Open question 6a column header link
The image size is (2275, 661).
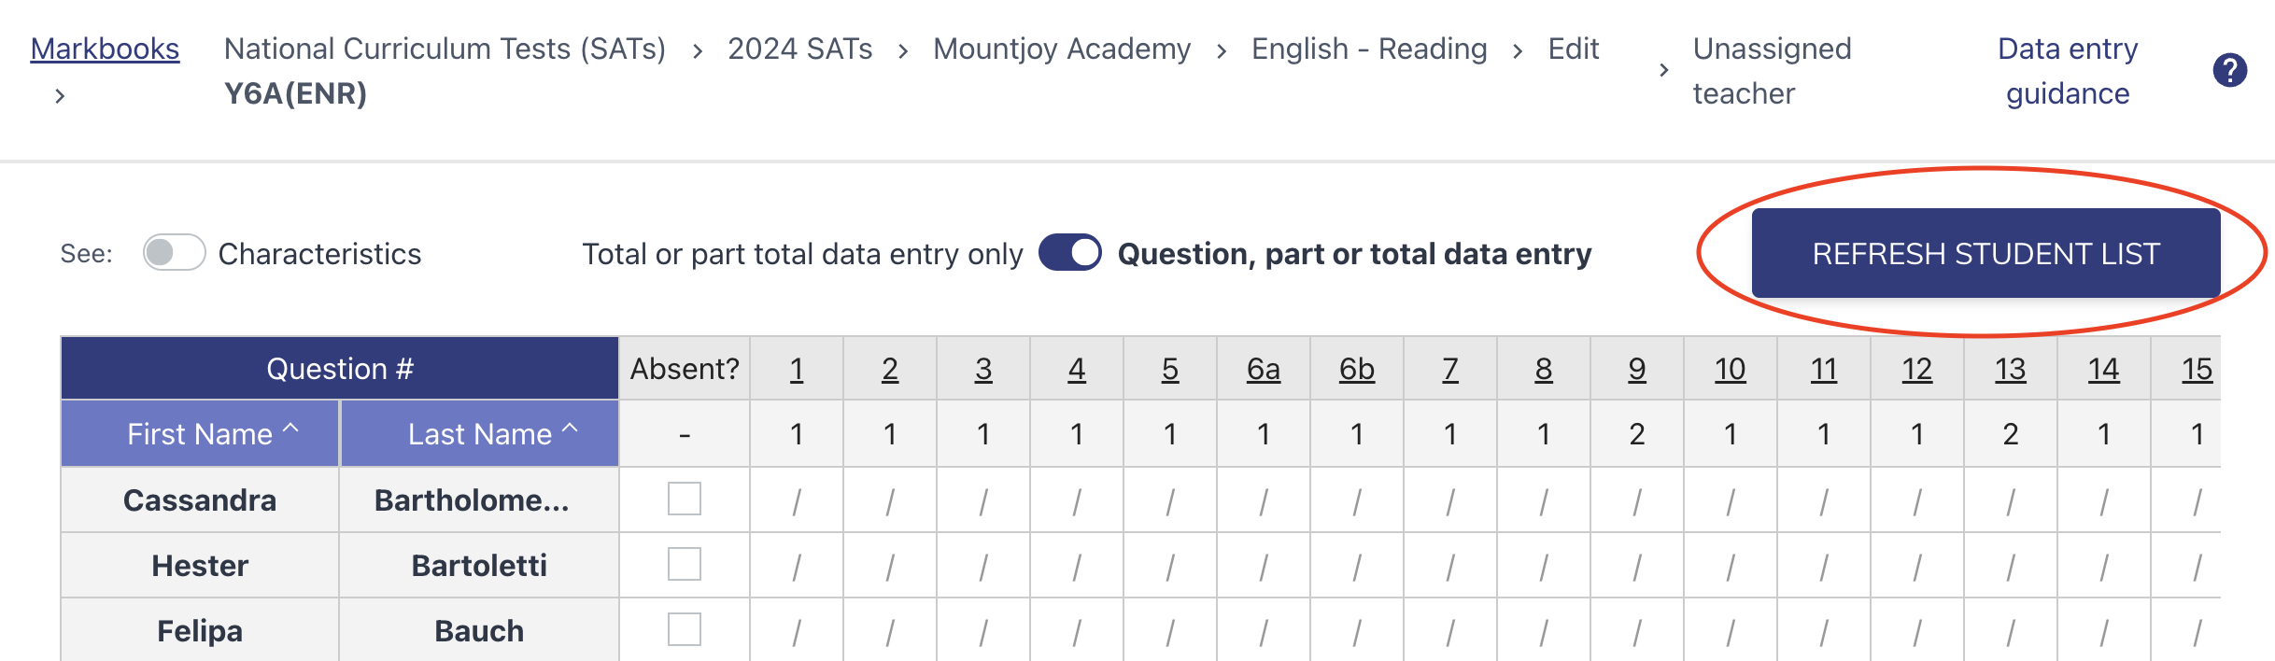click(1263, 369)
